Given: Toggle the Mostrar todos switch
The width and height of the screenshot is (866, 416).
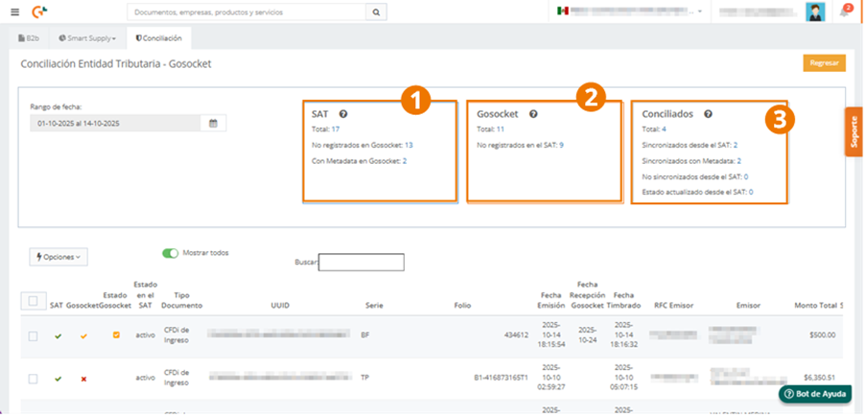Looking at the screenshot, I should [171, 253].
